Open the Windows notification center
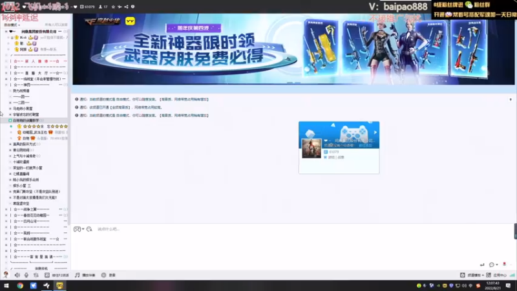517x291 pixels. pyautogui.click(x=508, y=285)
